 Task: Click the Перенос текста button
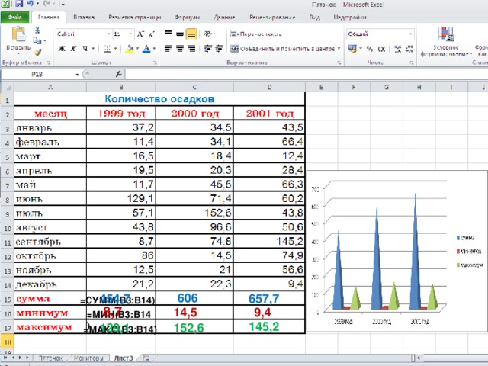pos(256,34)
